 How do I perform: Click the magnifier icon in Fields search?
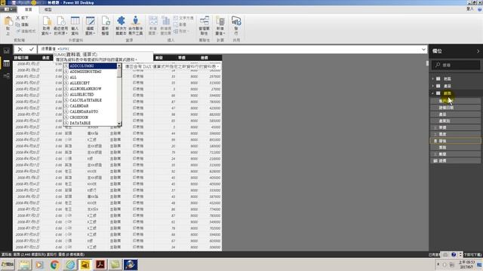(x=438, y=65)
